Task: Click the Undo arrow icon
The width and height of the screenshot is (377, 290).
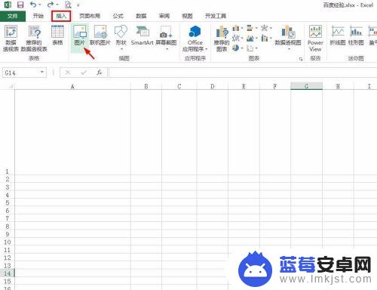Action: [x=33, y=5]
